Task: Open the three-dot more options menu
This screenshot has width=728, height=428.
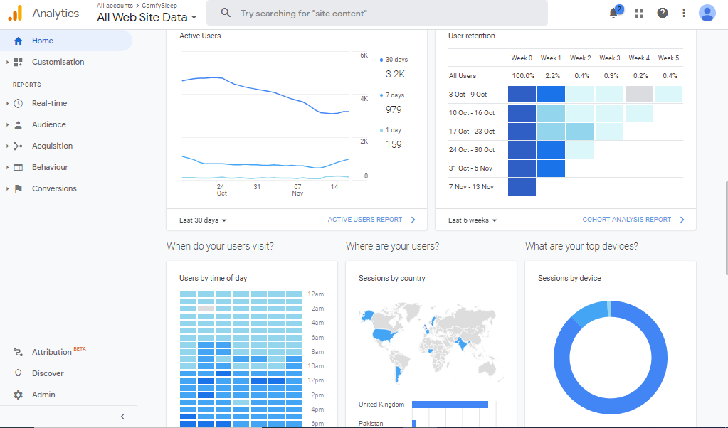Action: pos(683,13)
